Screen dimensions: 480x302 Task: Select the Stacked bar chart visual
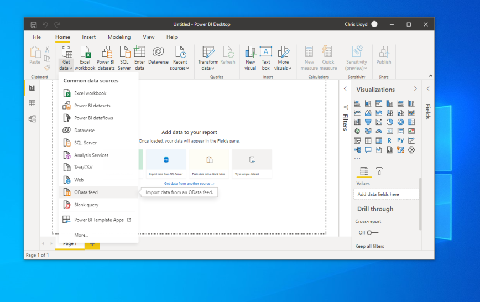coord(357,103)
